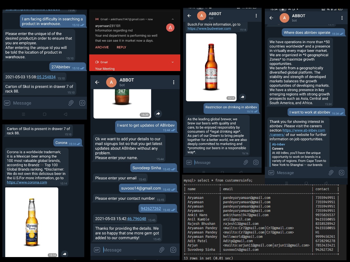This screenshot has height=262, width=350.
Task: Click contact 6728296278 in the mysql table
Action: coord(325,241)
